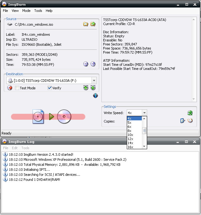
Task: Click the settings document-with-pencil icon
Action: [x=183, y=121]
